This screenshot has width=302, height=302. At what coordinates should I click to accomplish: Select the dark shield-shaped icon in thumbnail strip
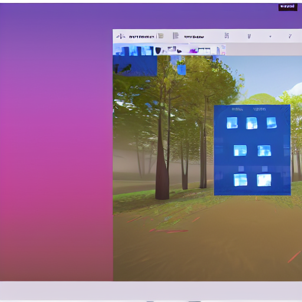point(158,51)
